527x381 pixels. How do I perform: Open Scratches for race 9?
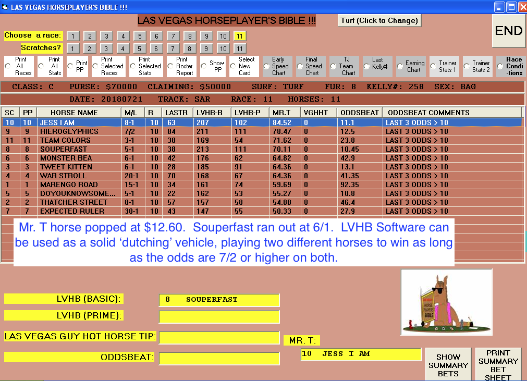206,48
